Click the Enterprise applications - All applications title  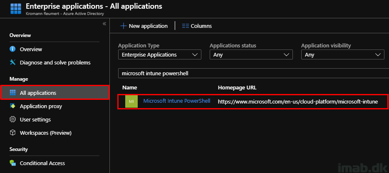(94, 6)
